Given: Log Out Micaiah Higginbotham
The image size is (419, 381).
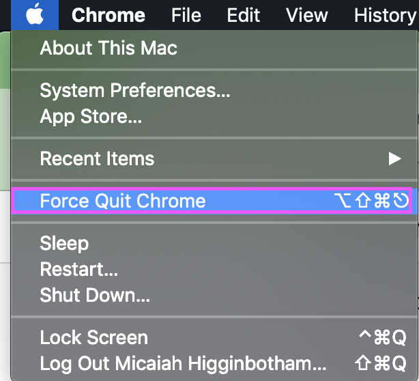Looking at the screenshot, I should [x=183, y=363].
